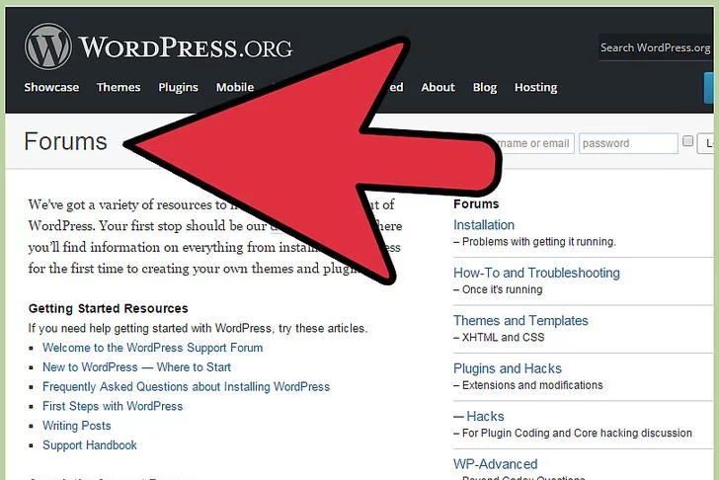The height and width of the screenshot is (480, 719).
Task: Navigate to the Blog menu item
Action: 485,87
